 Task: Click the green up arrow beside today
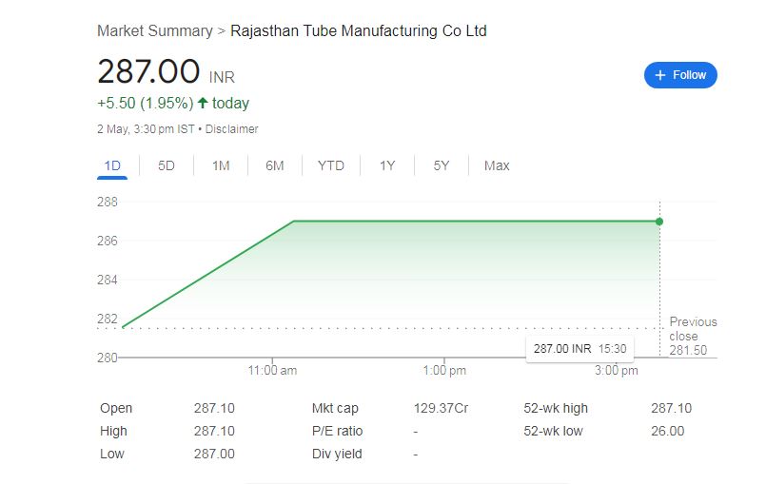pyautogui.click(x=203, y=103)
